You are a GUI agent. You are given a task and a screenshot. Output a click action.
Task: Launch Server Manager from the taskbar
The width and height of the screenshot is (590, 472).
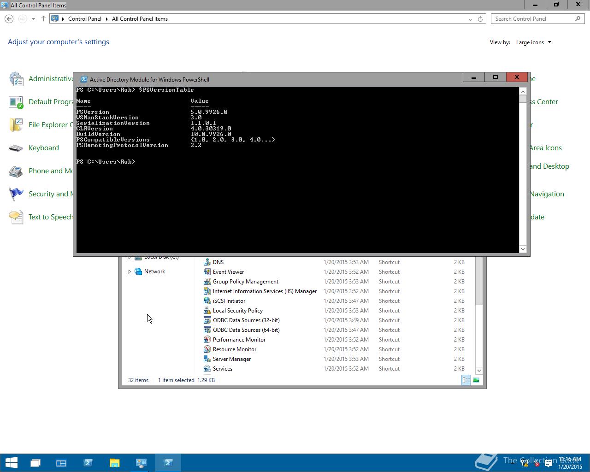point(61,463)
